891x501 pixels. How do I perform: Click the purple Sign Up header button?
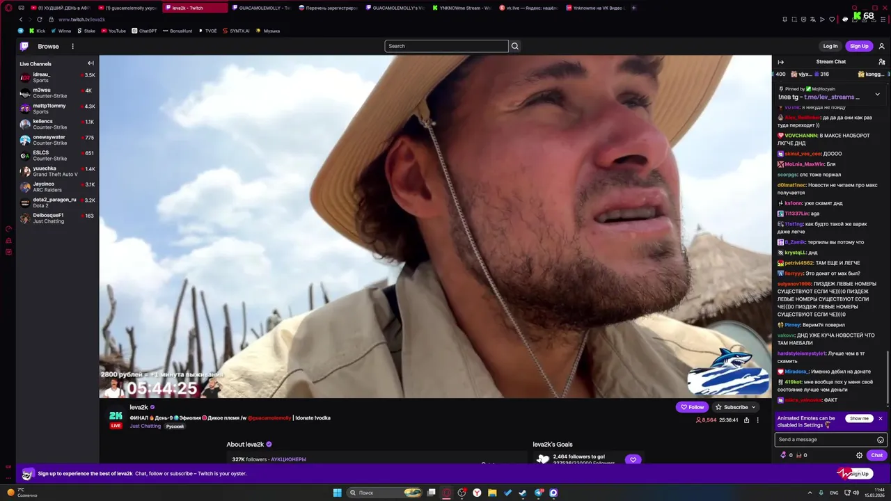[x=859, y=46]
